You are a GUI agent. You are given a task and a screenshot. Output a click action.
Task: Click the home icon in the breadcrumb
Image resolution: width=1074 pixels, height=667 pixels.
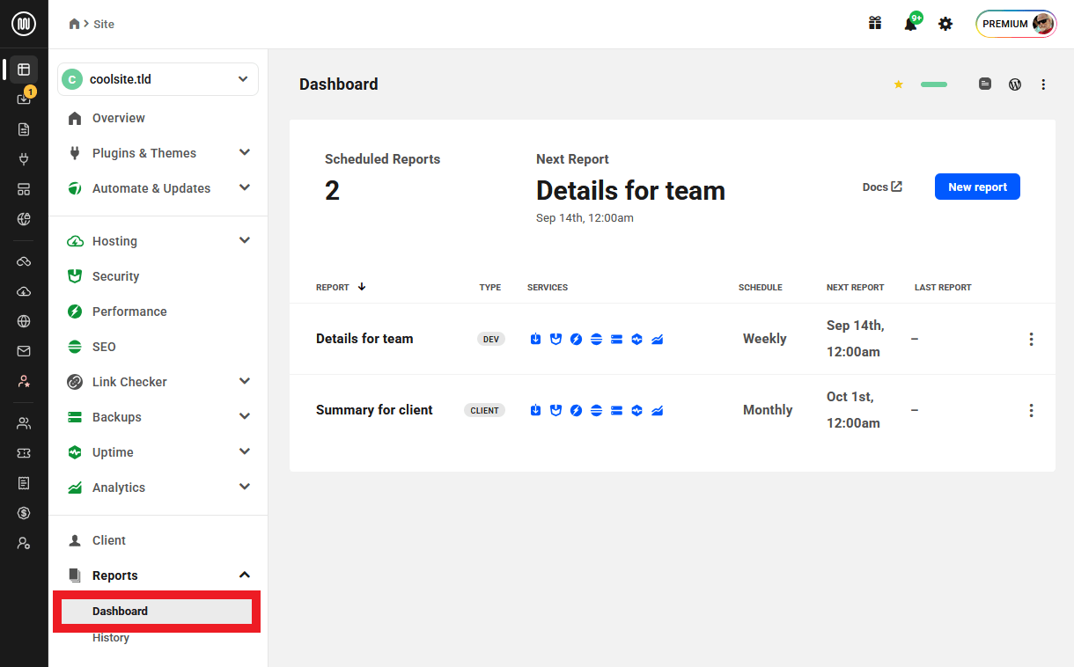[x=75, y=24]
